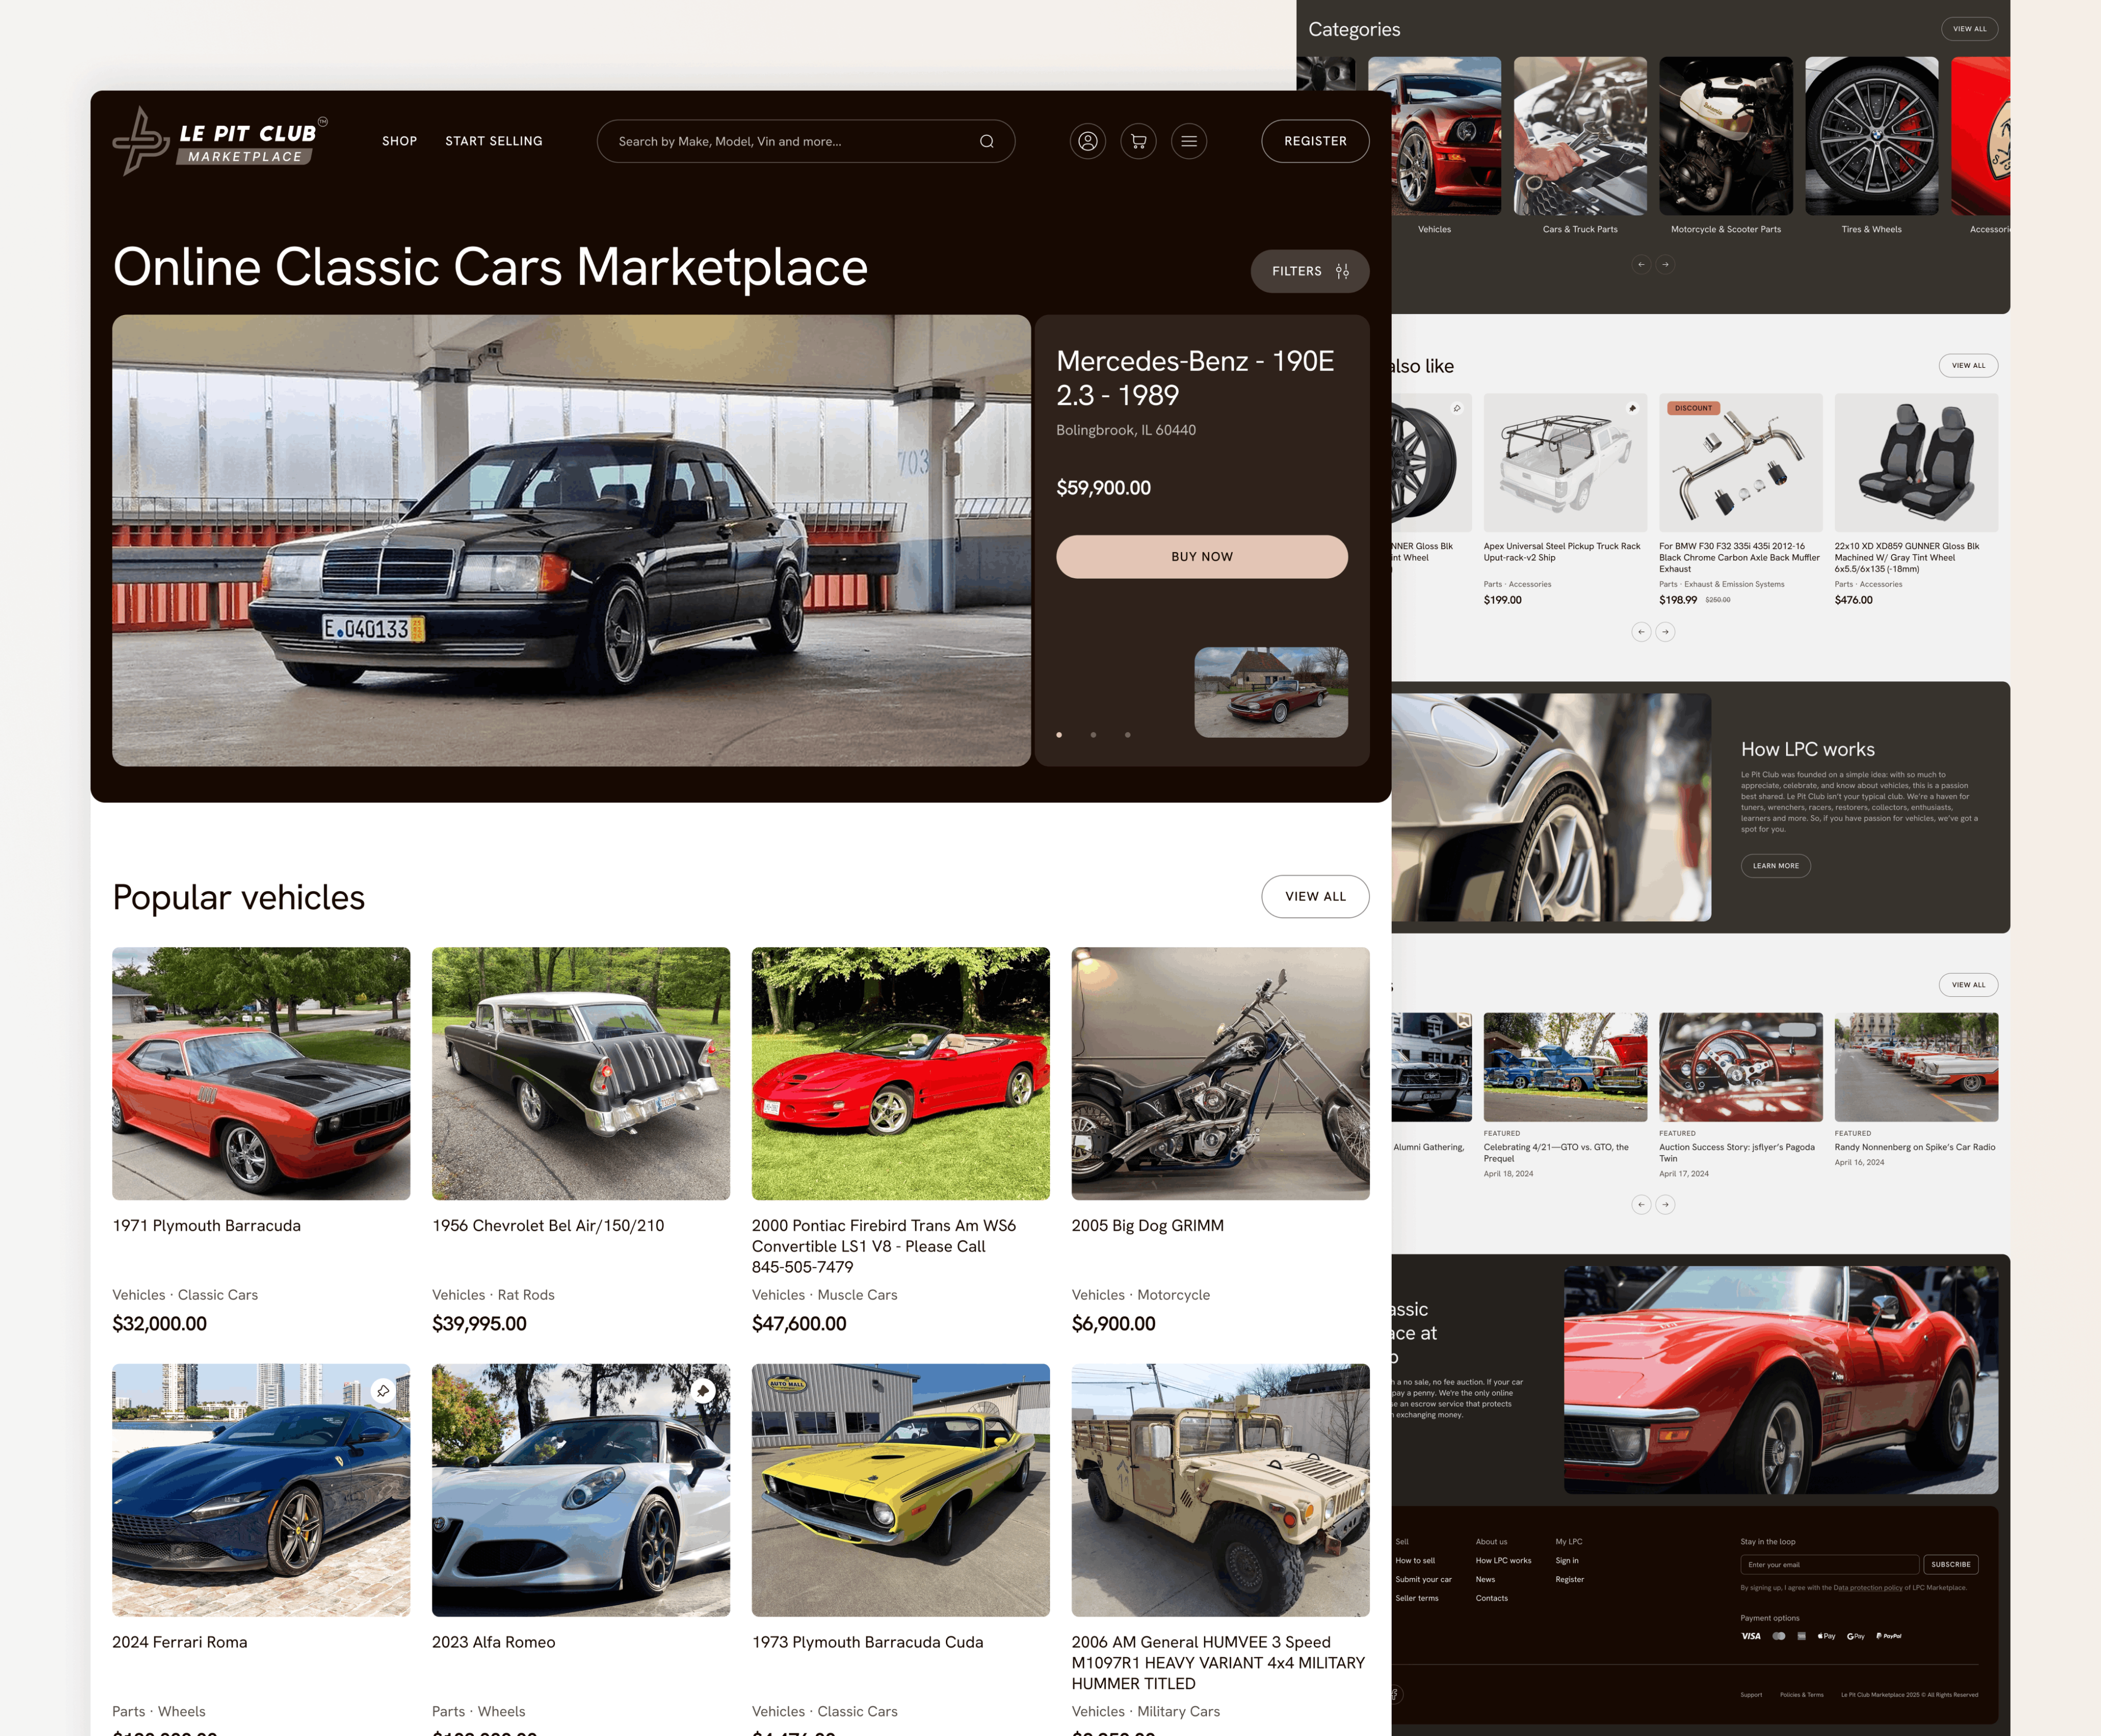Click right arrow under also-like products
Screen dimensions: 2101x1736
(1665, 632)
